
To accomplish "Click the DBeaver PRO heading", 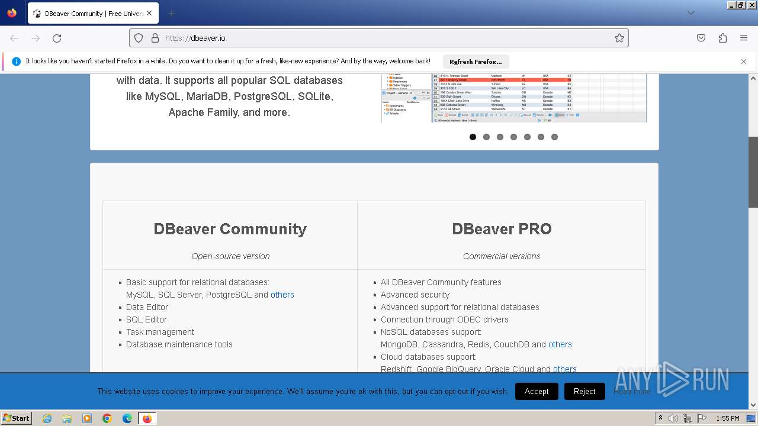I will coord(502,229).
